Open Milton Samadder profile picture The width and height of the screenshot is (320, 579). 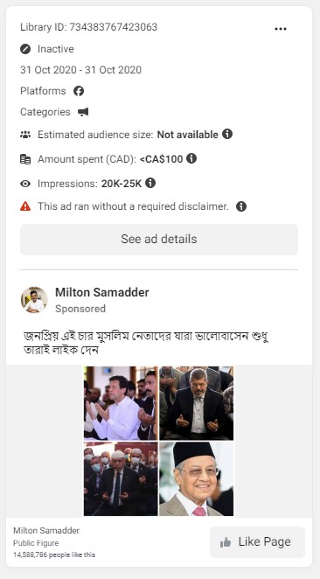pos(34,300)
